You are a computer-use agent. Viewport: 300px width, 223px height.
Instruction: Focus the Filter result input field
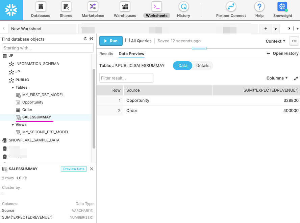pyautogui.click(x=126, y=78)
